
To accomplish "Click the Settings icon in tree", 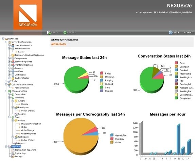I will [x=13, y=157].
